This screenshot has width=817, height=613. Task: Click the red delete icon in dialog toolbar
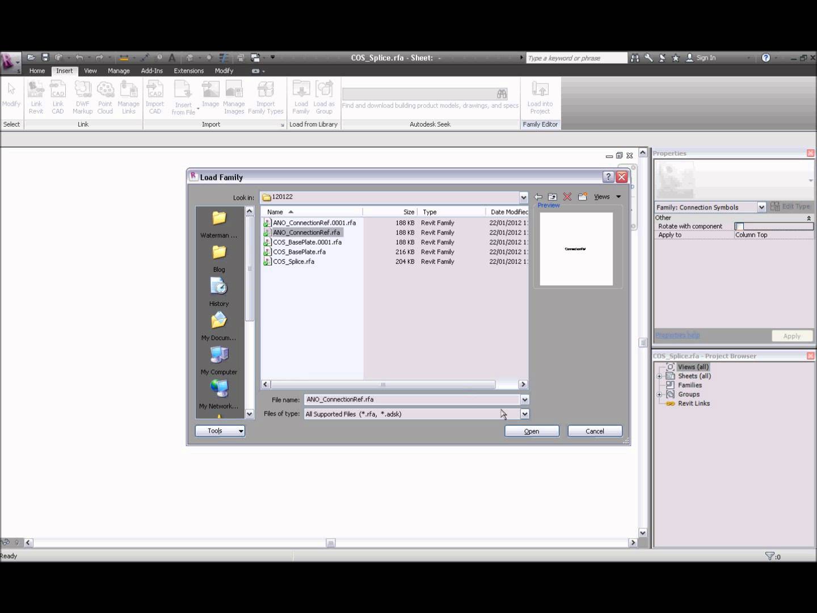[x=567, y=197]
